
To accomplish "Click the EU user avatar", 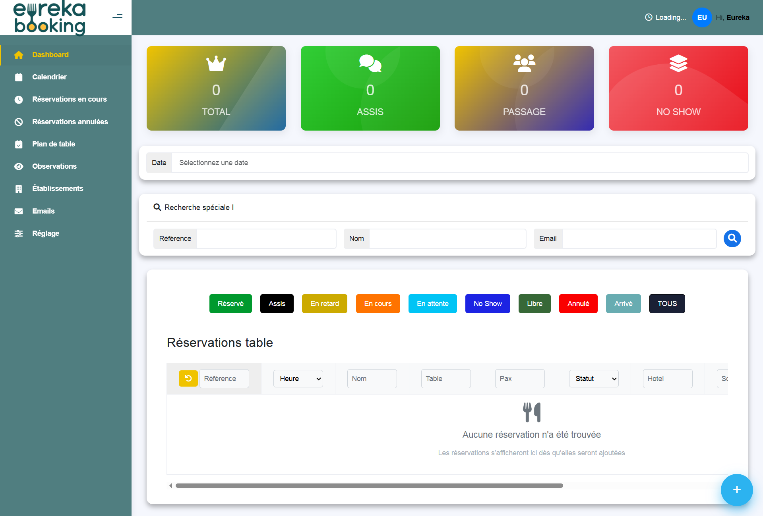I will 702,17.
